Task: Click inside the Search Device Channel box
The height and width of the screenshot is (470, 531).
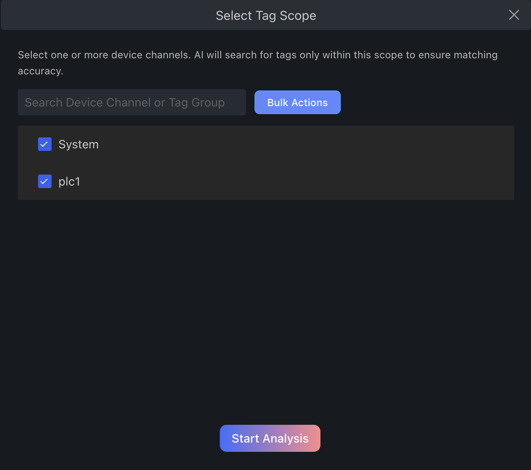Action: click(x=131, y=102)
